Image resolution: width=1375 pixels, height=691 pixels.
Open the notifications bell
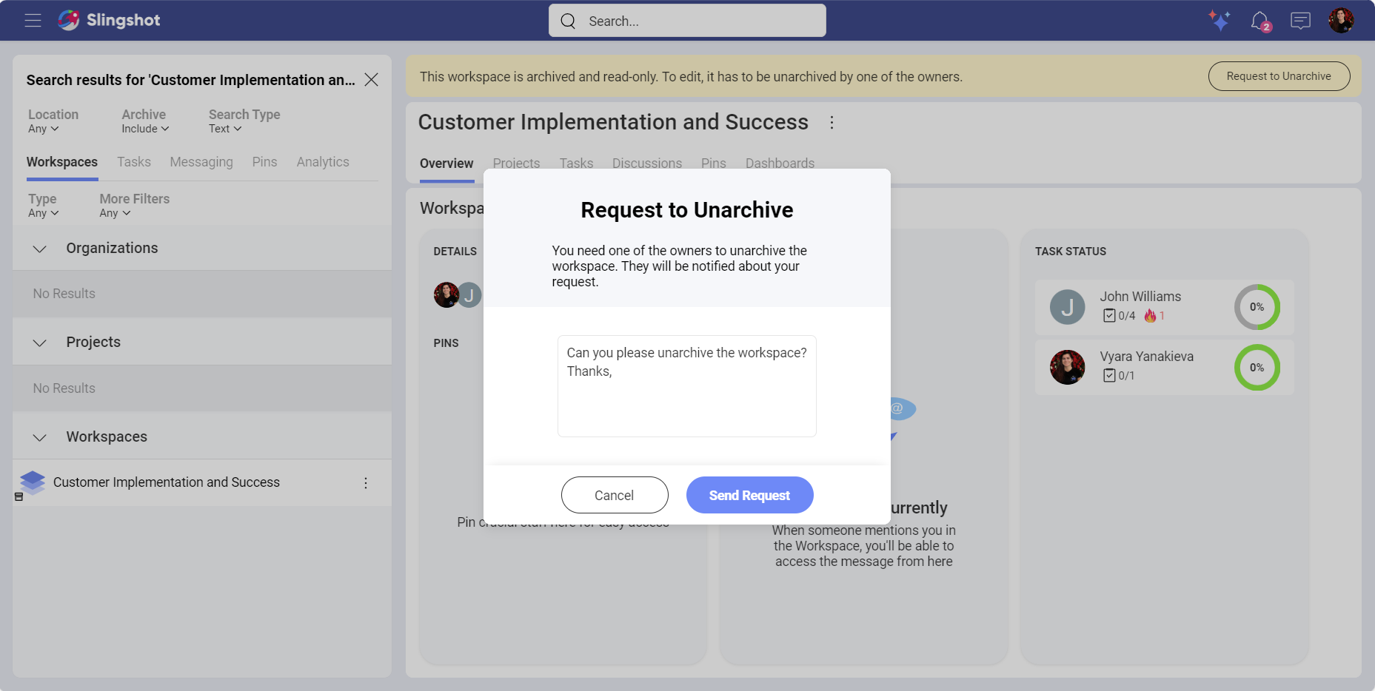1260,21
